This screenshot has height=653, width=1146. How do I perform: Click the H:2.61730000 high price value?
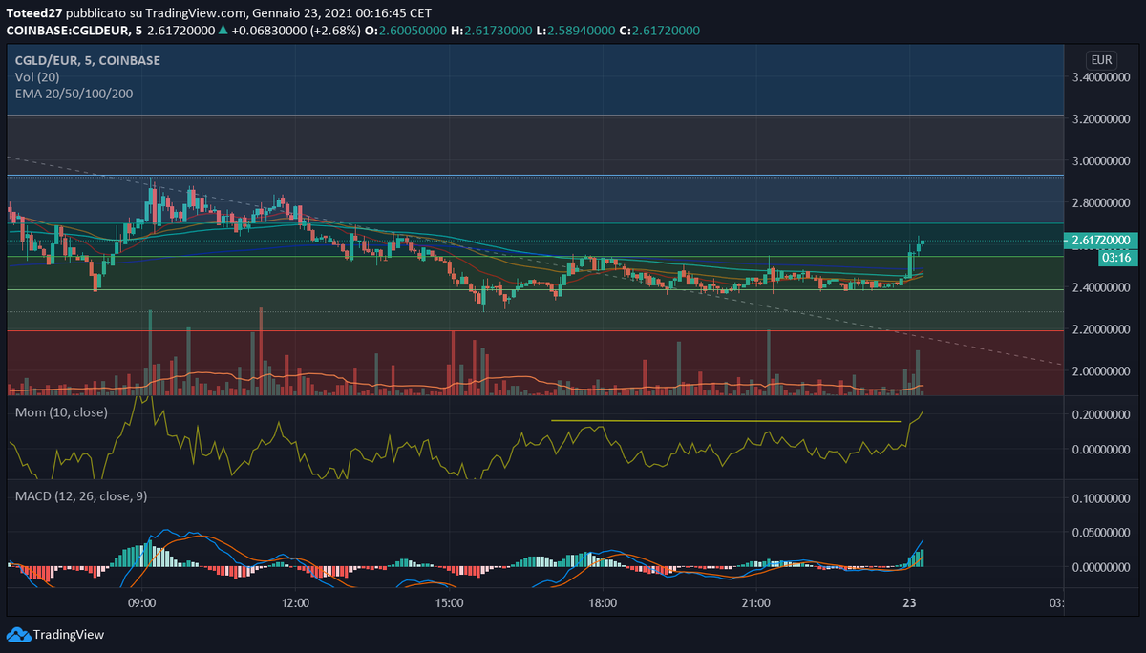pos(493,31)
